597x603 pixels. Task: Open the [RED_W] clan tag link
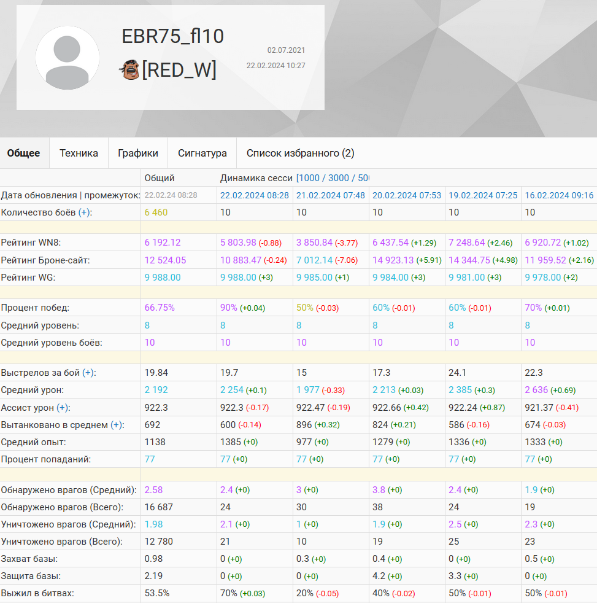179,70
